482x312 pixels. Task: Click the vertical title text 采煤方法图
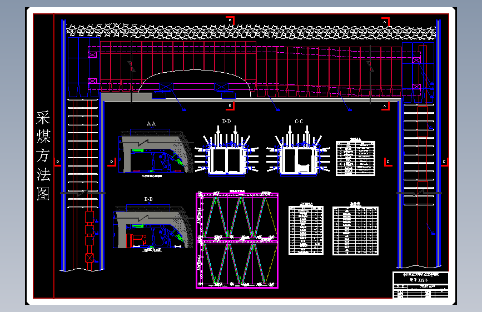click(43, 155)
